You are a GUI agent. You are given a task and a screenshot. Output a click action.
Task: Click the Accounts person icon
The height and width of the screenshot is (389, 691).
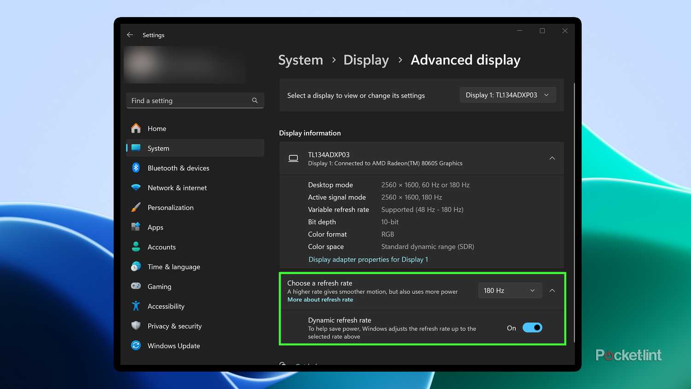[136, 247]
